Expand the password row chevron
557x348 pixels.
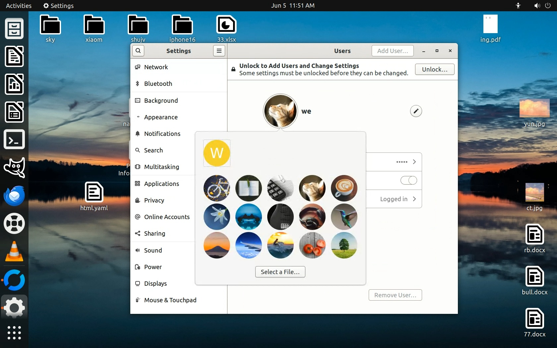pos(414,162)
